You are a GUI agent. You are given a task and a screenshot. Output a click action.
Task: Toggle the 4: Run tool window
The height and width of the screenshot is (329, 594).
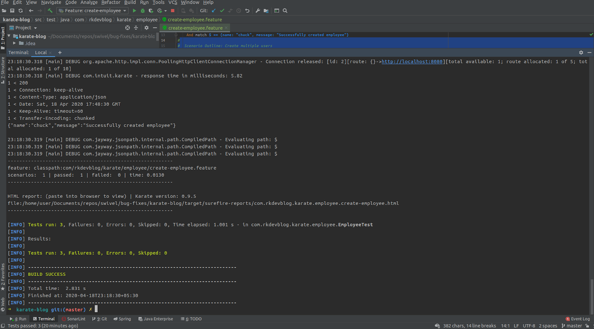click(18, 319)
